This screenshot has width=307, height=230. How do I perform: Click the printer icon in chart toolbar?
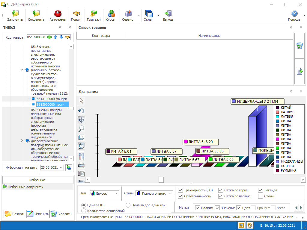tap(81, 165)
